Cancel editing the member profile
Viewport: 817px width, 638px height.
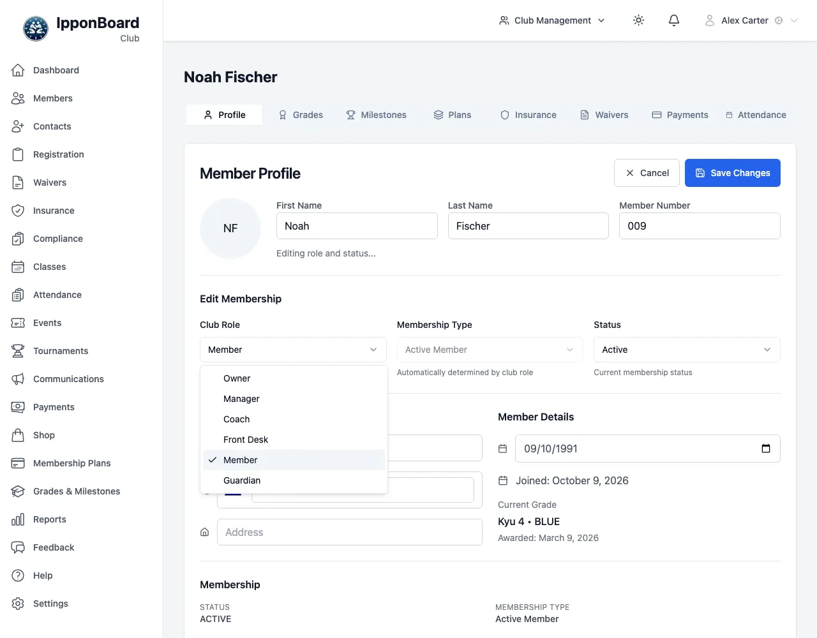[x=647, y=173]
